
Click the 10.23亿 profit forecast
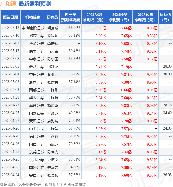[151, 44]
